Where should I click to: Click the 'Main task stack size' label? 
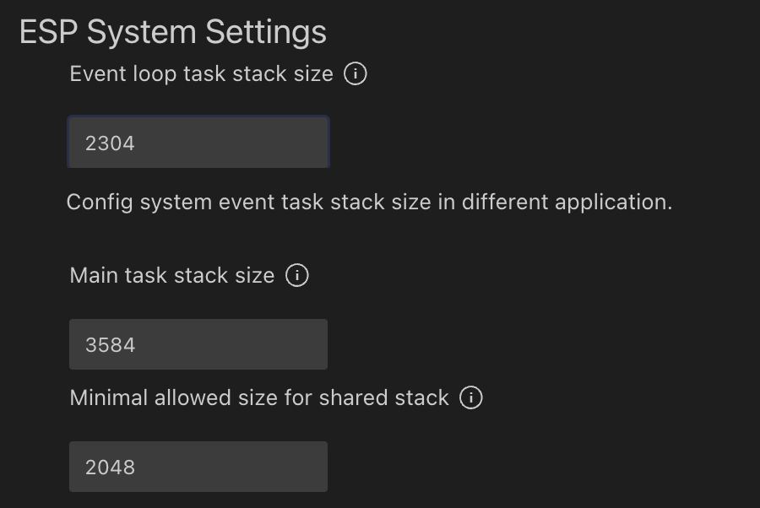[x=172, y=276]
